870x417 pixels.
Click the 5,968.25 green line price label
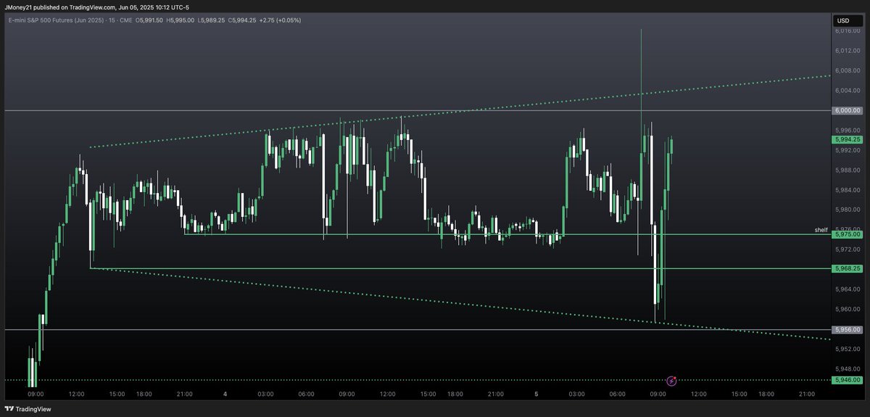click(848, 268)
